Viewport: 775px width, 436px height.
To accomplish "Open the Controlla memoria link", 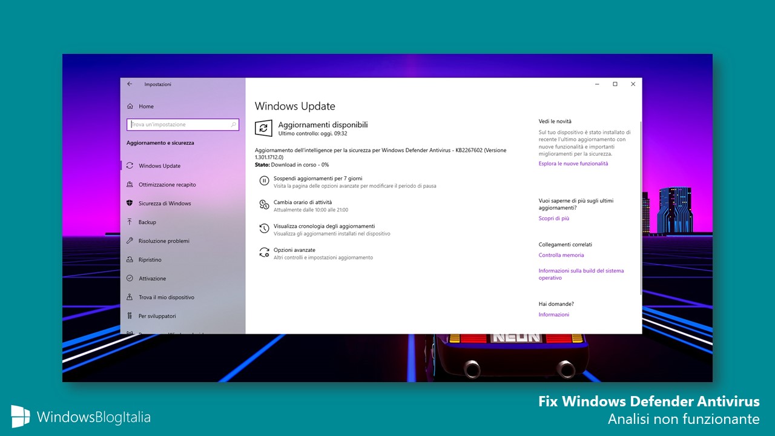I will tap(561, 255).
